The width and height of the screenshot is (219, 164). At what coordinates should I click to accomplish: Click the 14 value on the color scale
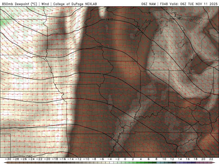[x=180, y=159]
